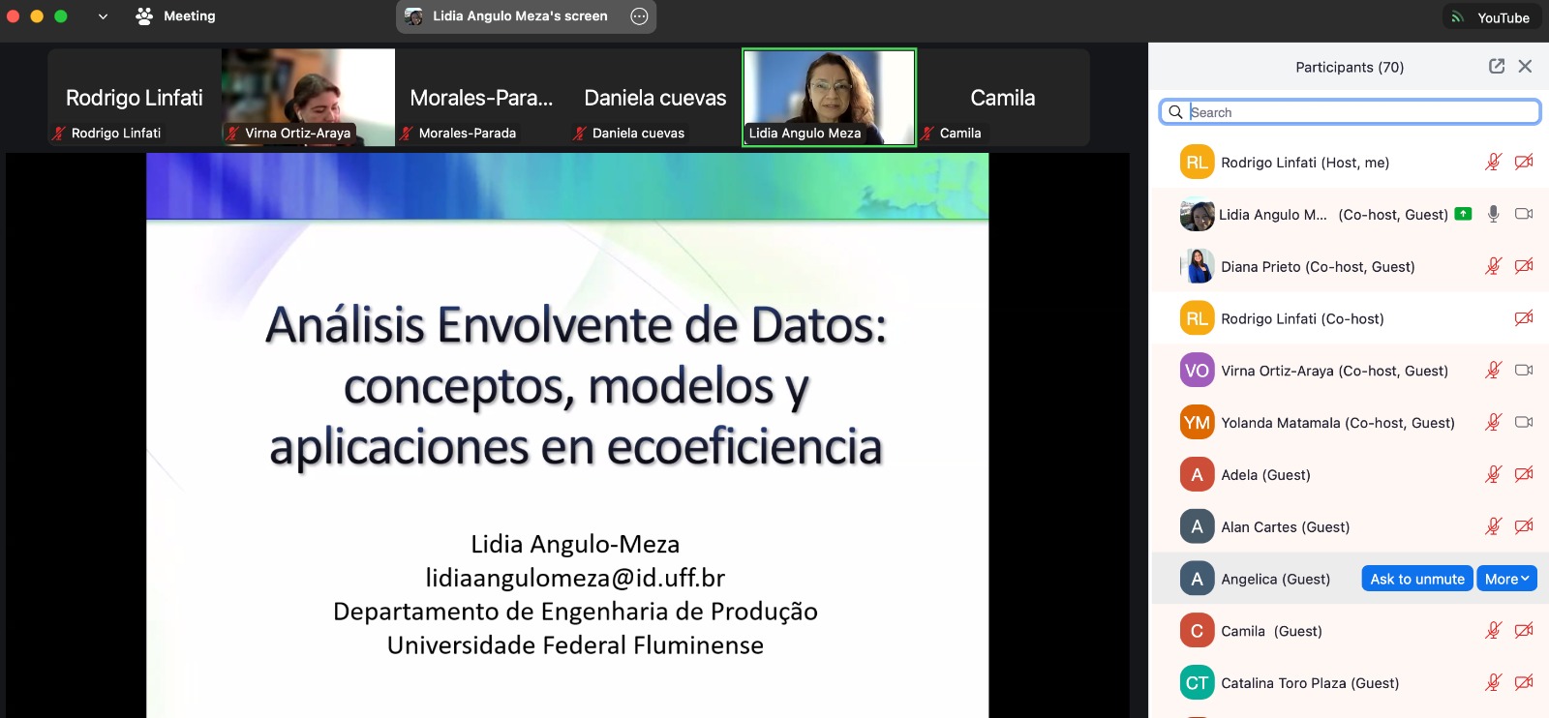The image size is (1549, 718).
Task: Click Diana Prieto's muted microphone icon
Action: (1494, 266)
